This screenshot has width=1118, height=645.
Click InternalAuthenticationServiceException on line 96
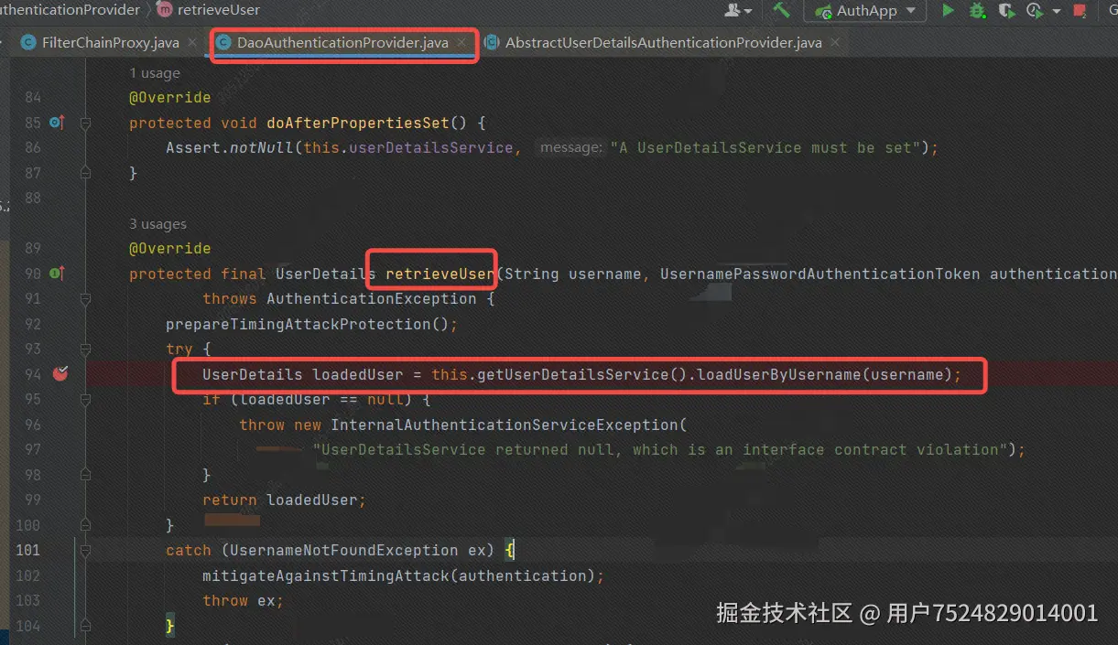505,425
